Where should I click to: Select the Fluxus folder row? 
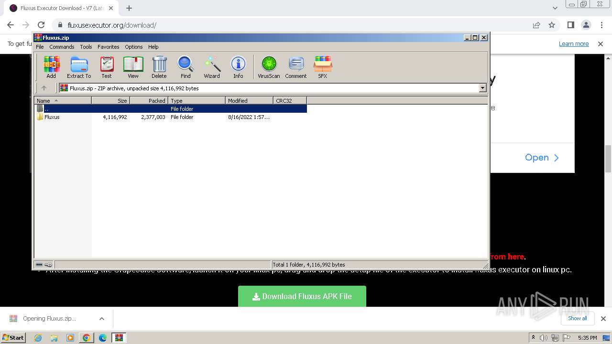click(x=170, y=117)
